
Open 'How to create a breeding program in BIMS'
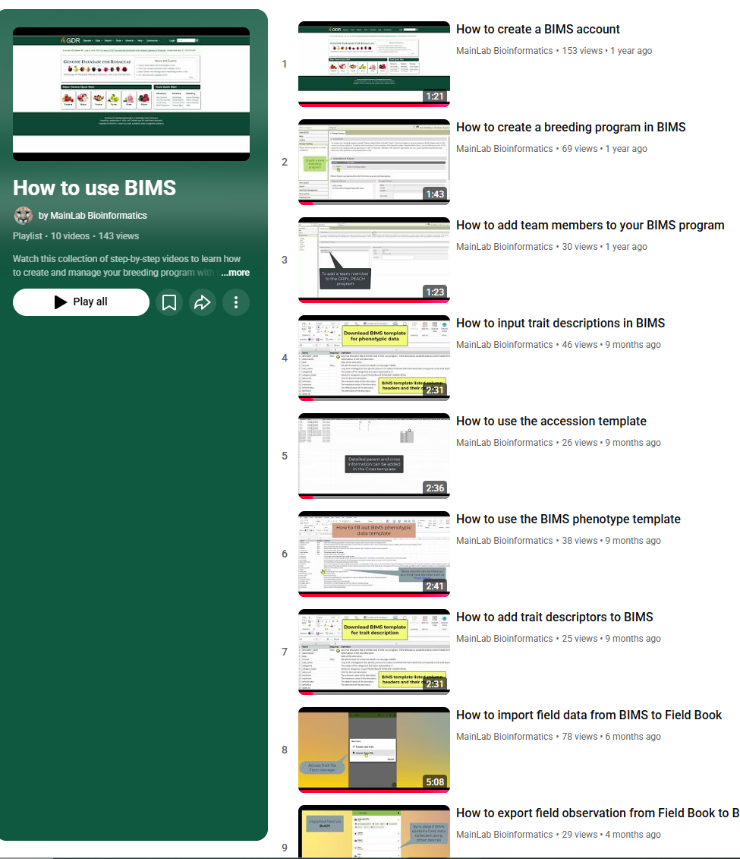tap(571, 127)
